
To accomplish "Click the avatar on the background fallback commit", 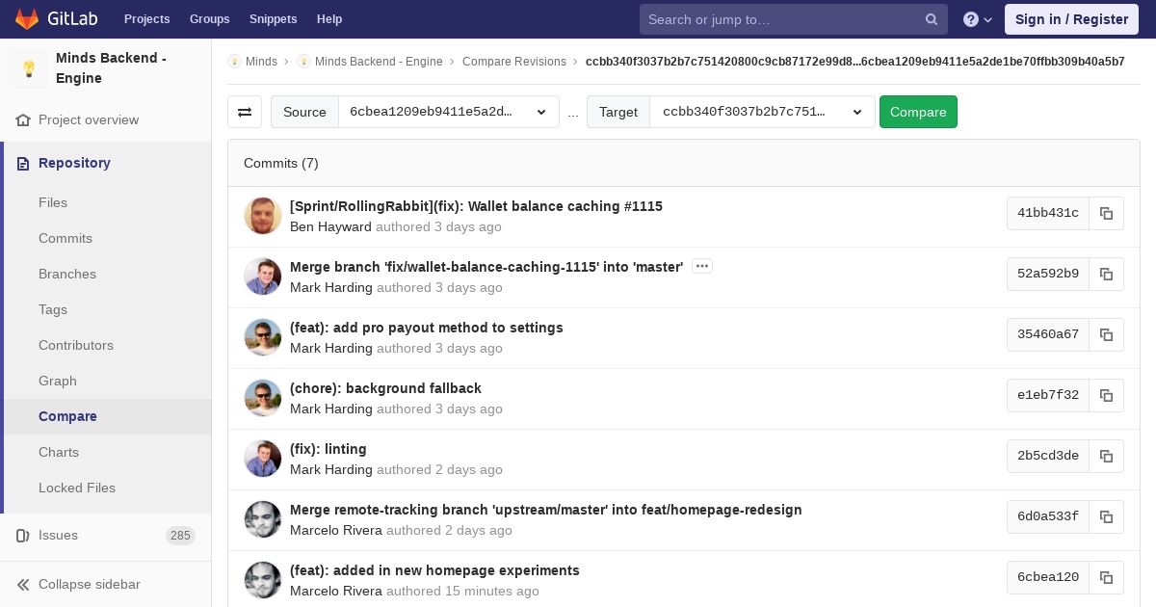I will 263,398.
